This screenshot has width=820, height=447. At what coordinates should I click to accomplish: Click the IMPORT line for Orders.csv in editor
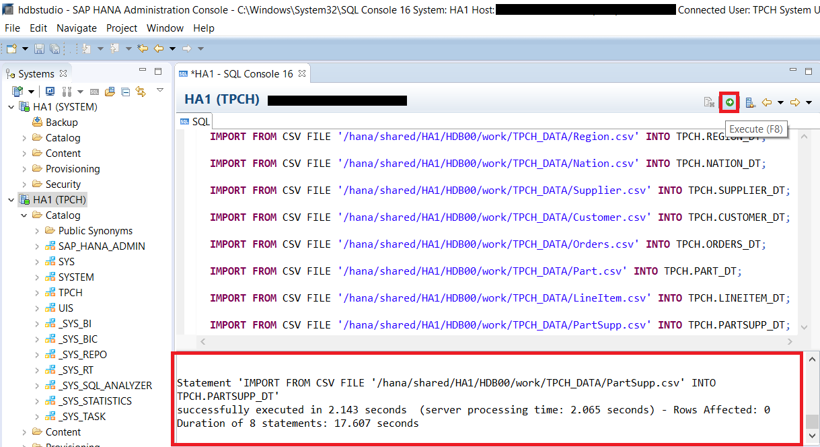point(488,244)
